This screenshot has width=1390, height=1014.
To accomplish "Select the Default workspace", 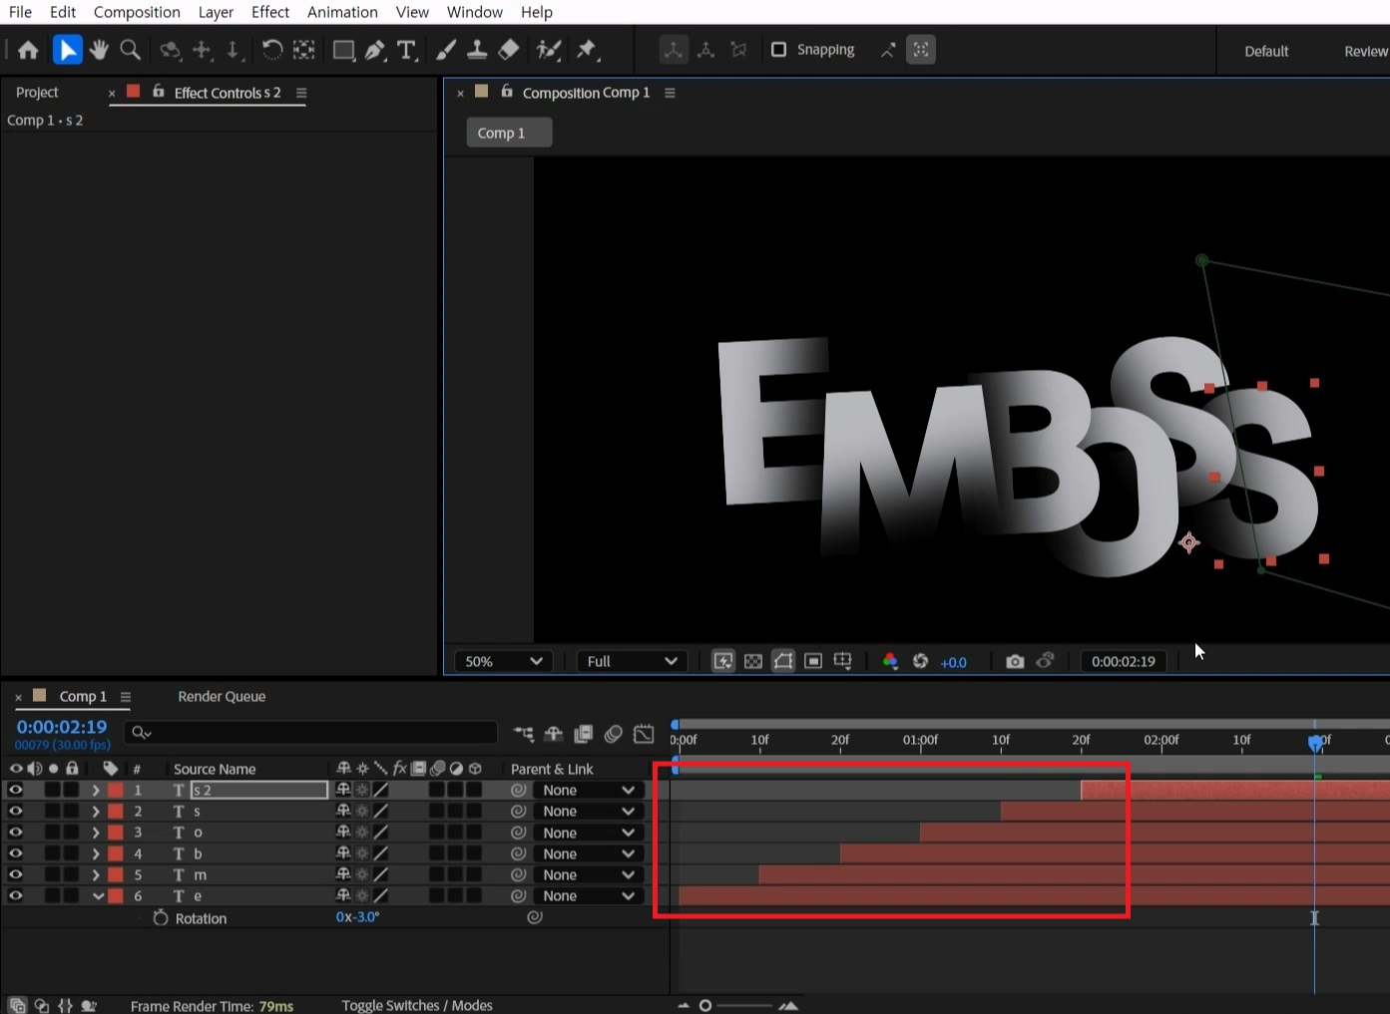I will coord(1266,51).
